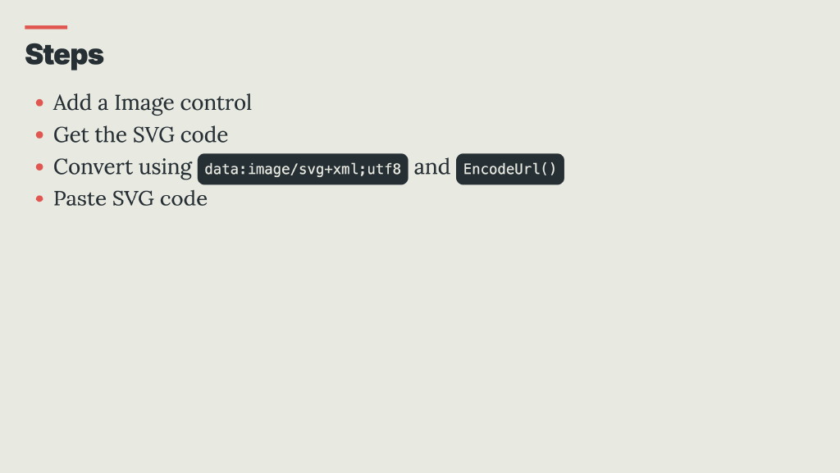Click the 'Steps' slide heading
Image resolution: width=840 pixels, height=473 pixels.
point(64,55)
